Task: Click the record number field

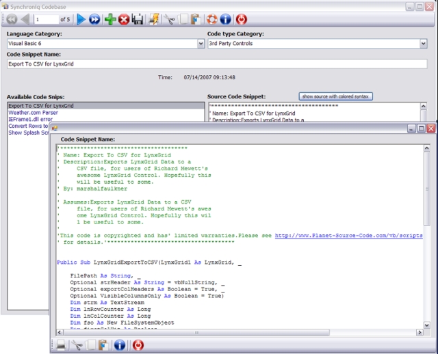Action: [47, 19]
